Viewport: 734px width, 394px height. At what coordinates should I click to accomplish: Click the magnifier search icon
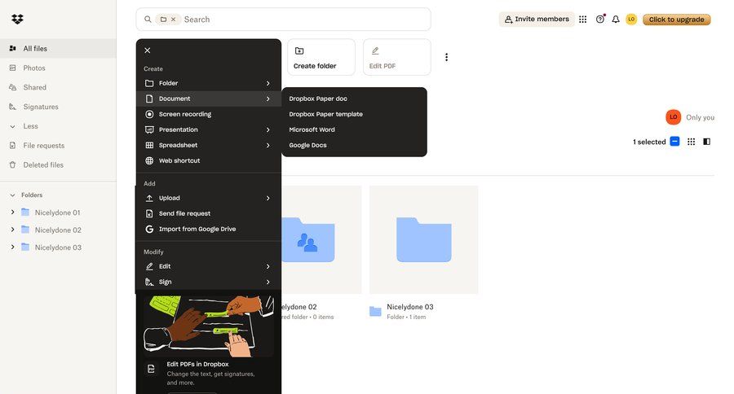pyautogui.click(x=148, y=20)
